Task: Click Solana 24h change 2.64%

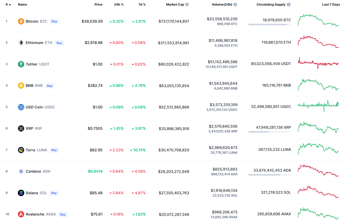Action: tap(117, 193)
